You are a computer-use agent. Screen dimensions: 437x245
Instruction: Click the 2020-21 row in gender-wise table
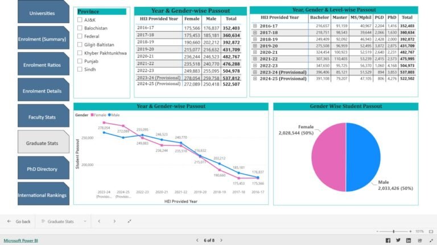tap(188, 56)
